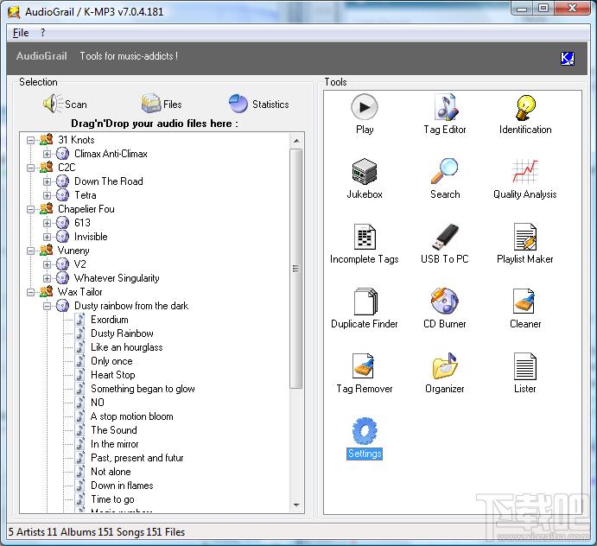Start the Duplicate Finder tool
Viewport: 597px width, 546px height.
coord(365,308)
